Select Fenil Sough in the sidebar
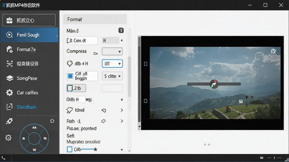This screenshot has height=162, width=289. [x=29, y=35]
